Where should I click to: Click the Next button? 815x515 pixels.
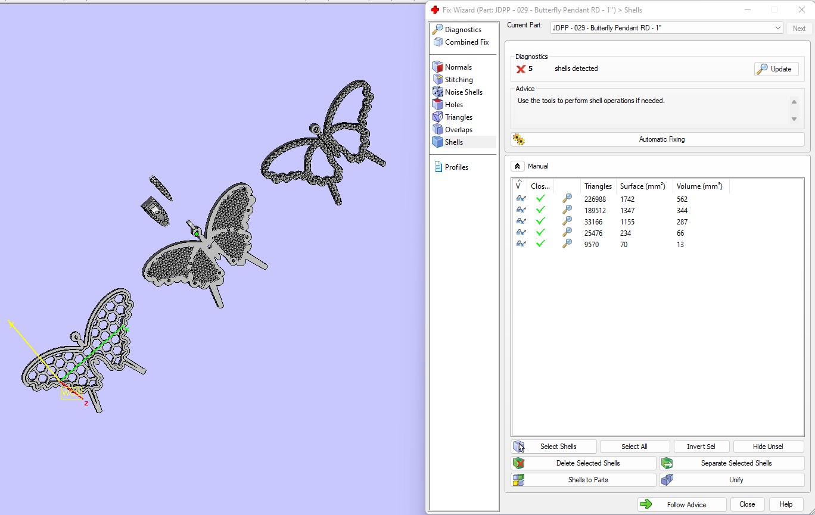(799, 28)
